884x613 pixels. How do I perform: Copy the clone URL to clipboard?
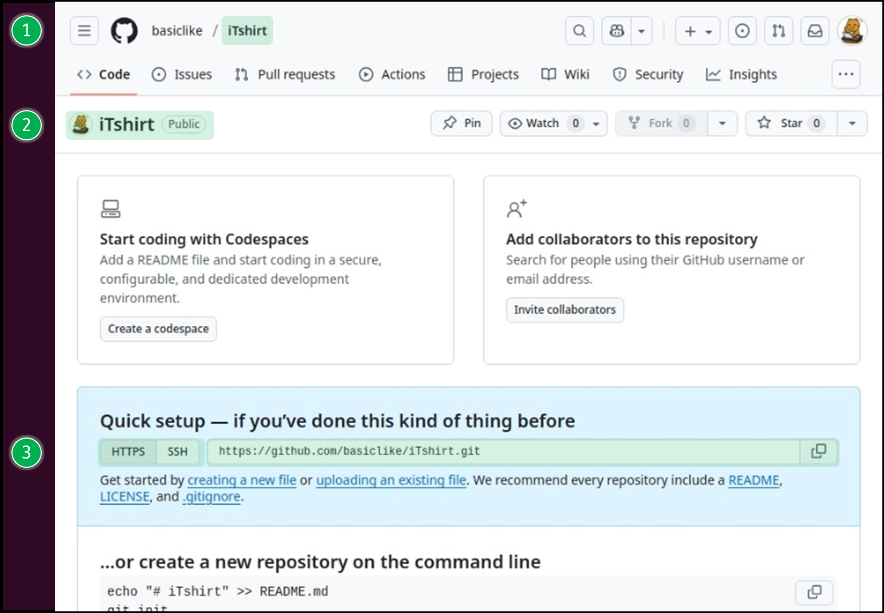[819, 452]
